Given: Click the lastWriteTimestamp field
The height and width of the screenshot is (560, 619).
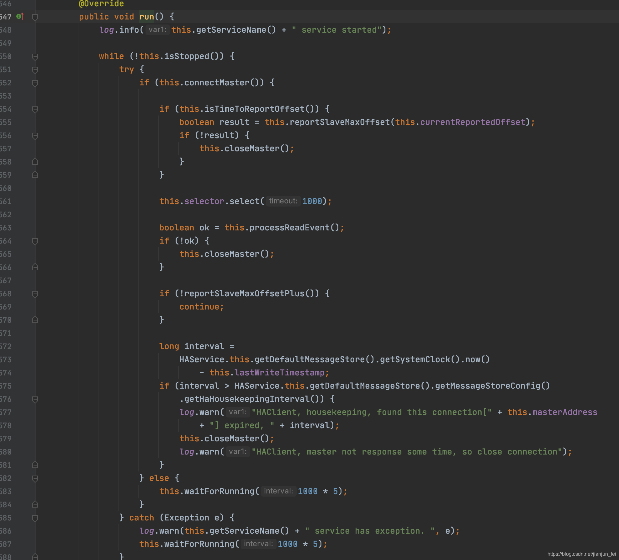Looking at the screenshot, I should 279,373.
